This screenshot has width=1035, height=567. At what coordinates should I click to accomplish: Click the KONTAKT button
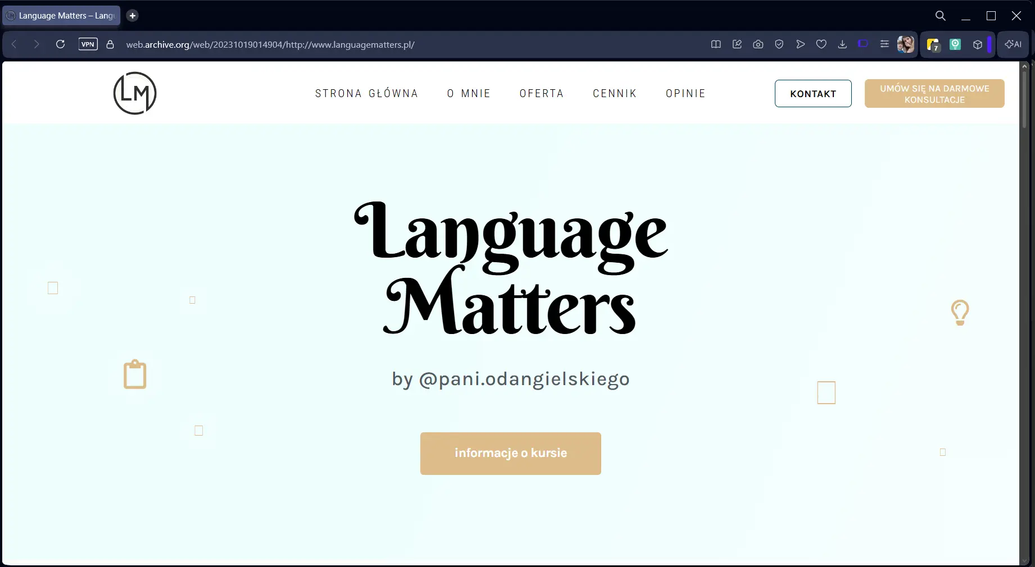point(813,94)
